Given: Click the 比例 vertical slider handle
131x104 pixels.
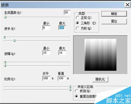Looking at the screenshot, I should [x=70, y=90].
